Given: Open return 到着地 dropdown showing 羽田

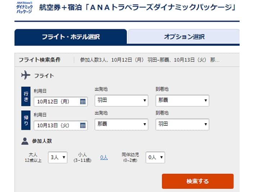Looking at the screenshot, I should [x=182, y=124].
